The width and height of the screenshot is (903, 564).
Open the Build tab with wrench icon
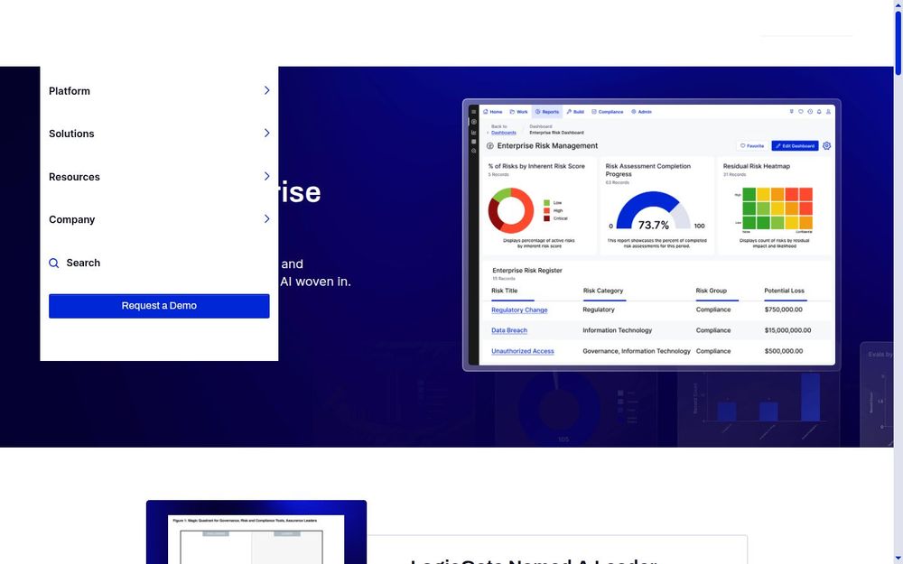tap(574, 112)
